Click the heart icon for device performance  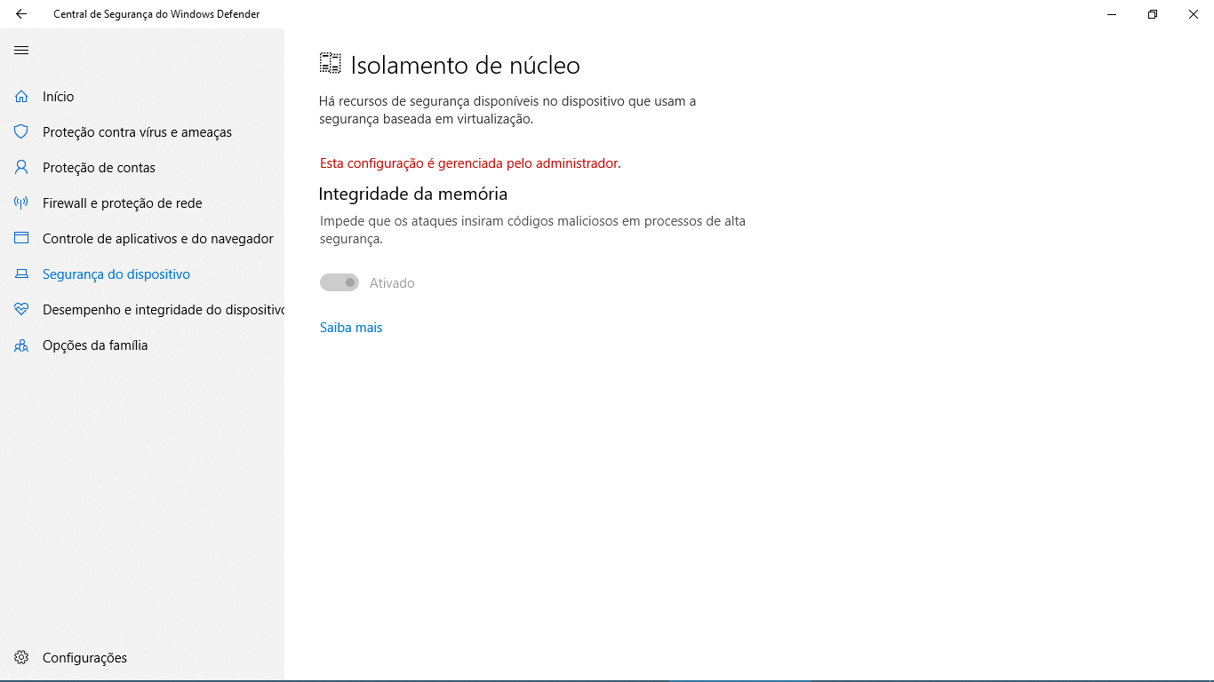21,310
